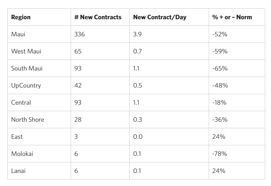Select the Maui region cell

(x=18, y=34)
